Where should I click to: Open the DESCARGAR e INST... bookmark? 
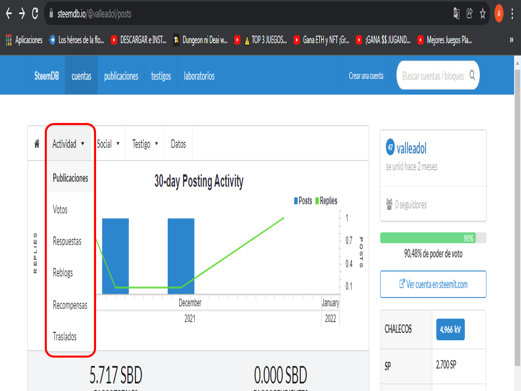click(138, 40)
